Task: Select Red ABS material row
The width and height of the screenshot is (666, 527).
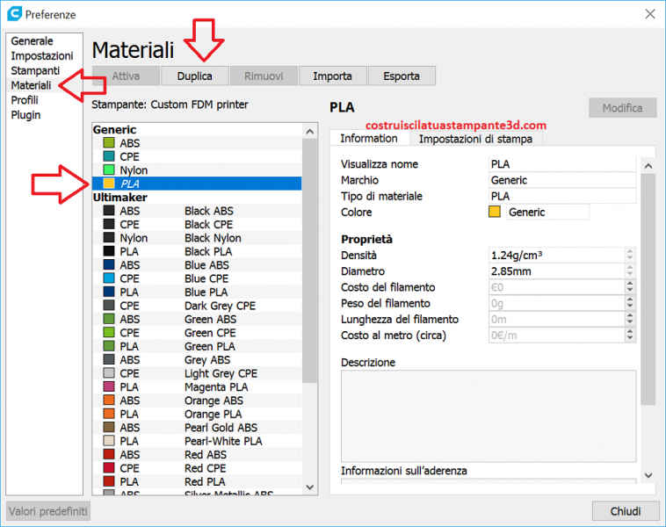Action: click(197, 455)
